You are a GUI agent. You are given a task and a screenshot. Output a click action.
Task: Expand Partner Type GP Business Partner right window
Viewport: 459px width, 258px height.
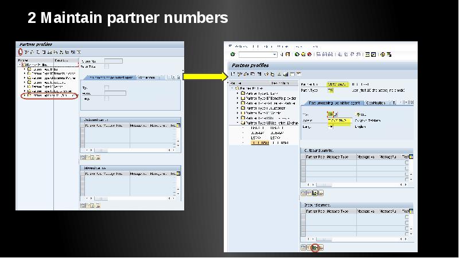(x=238, y=103)
